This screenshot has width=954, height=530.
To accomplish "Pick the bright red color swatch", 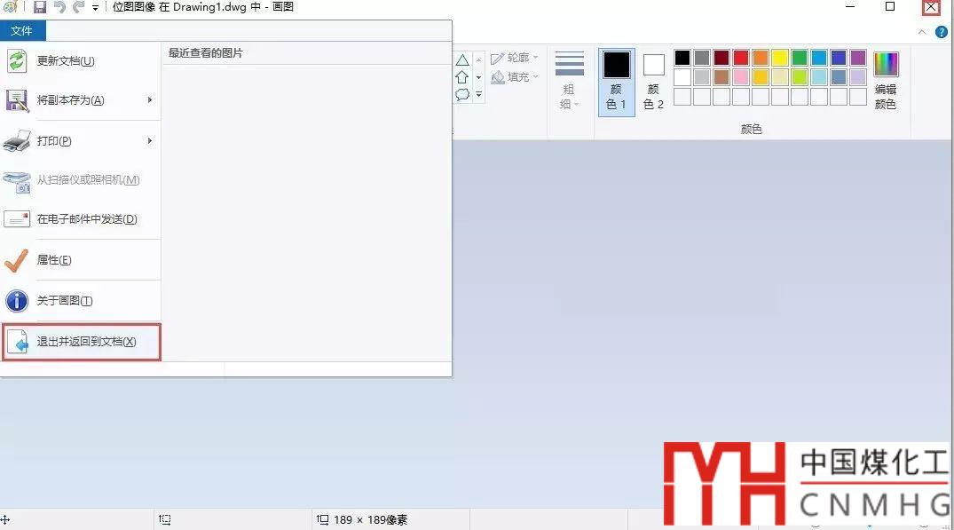I will coord(741,58).
